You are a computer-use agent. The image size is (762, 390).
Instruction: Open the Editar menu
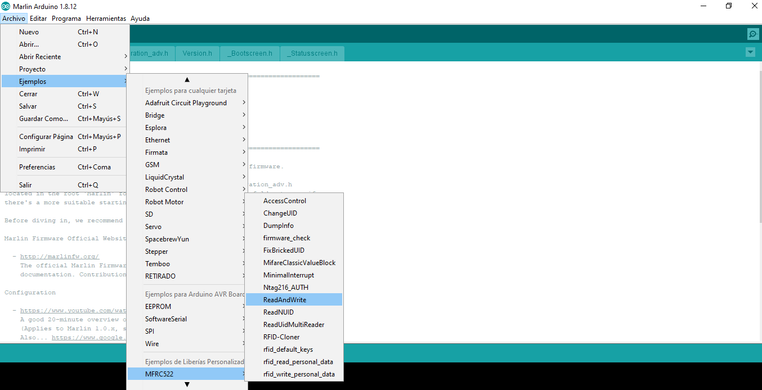click(x=38, y=19)
